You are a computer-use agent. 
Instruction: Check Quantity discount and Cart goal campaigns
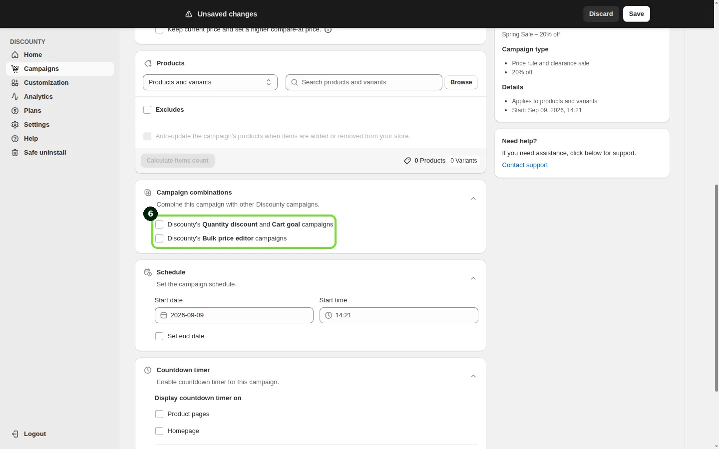pos(159,224)
